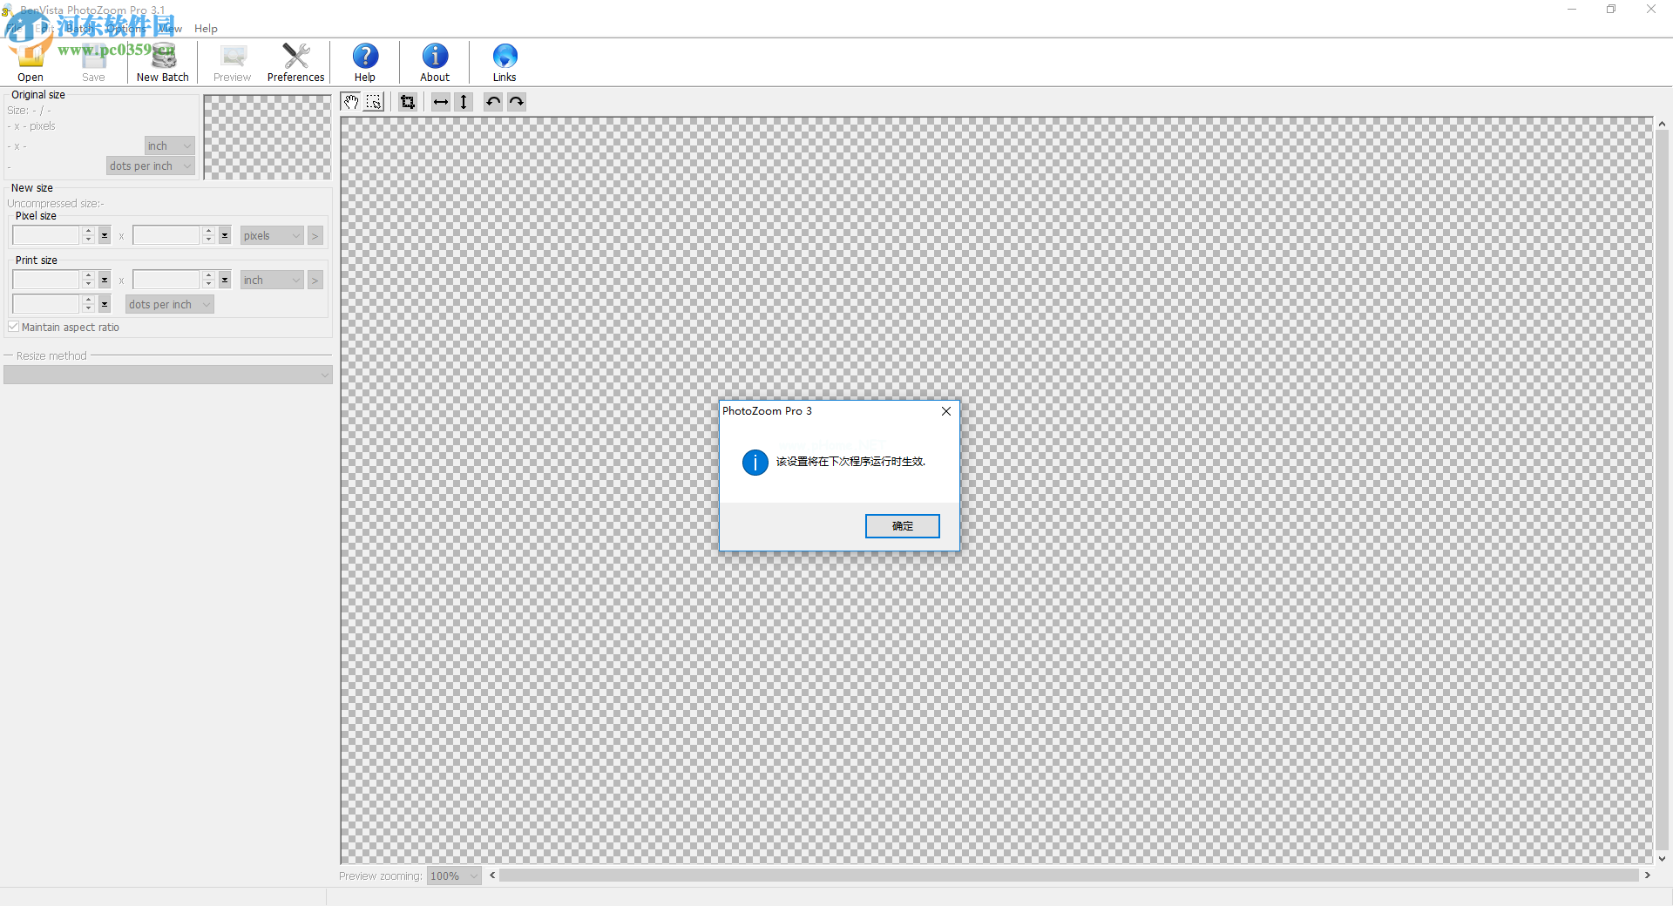
Task: Click the PhotoZoom app icon in title bar
Action: (7, 10)
